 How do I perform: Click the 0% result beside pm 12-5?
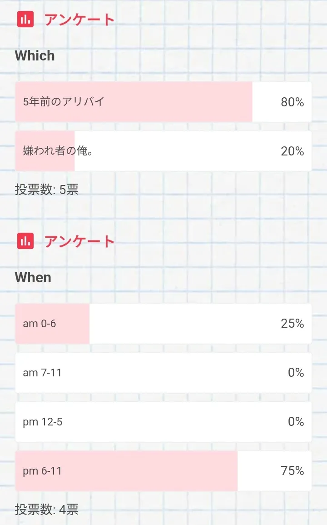click(x=296, y=422)
